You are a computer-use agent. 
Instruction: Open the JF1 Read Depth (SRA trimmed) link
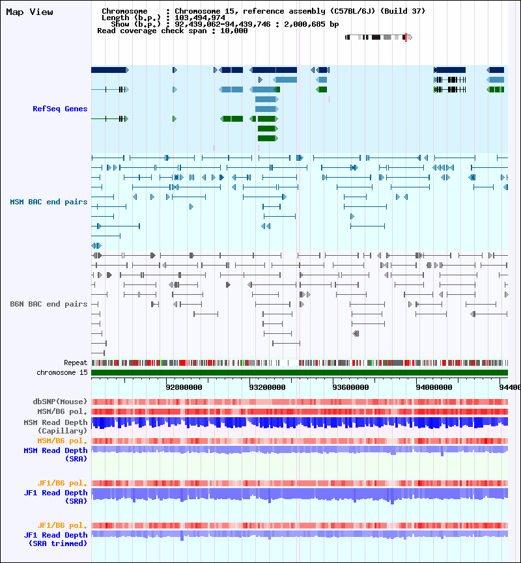tap(56, 540)
